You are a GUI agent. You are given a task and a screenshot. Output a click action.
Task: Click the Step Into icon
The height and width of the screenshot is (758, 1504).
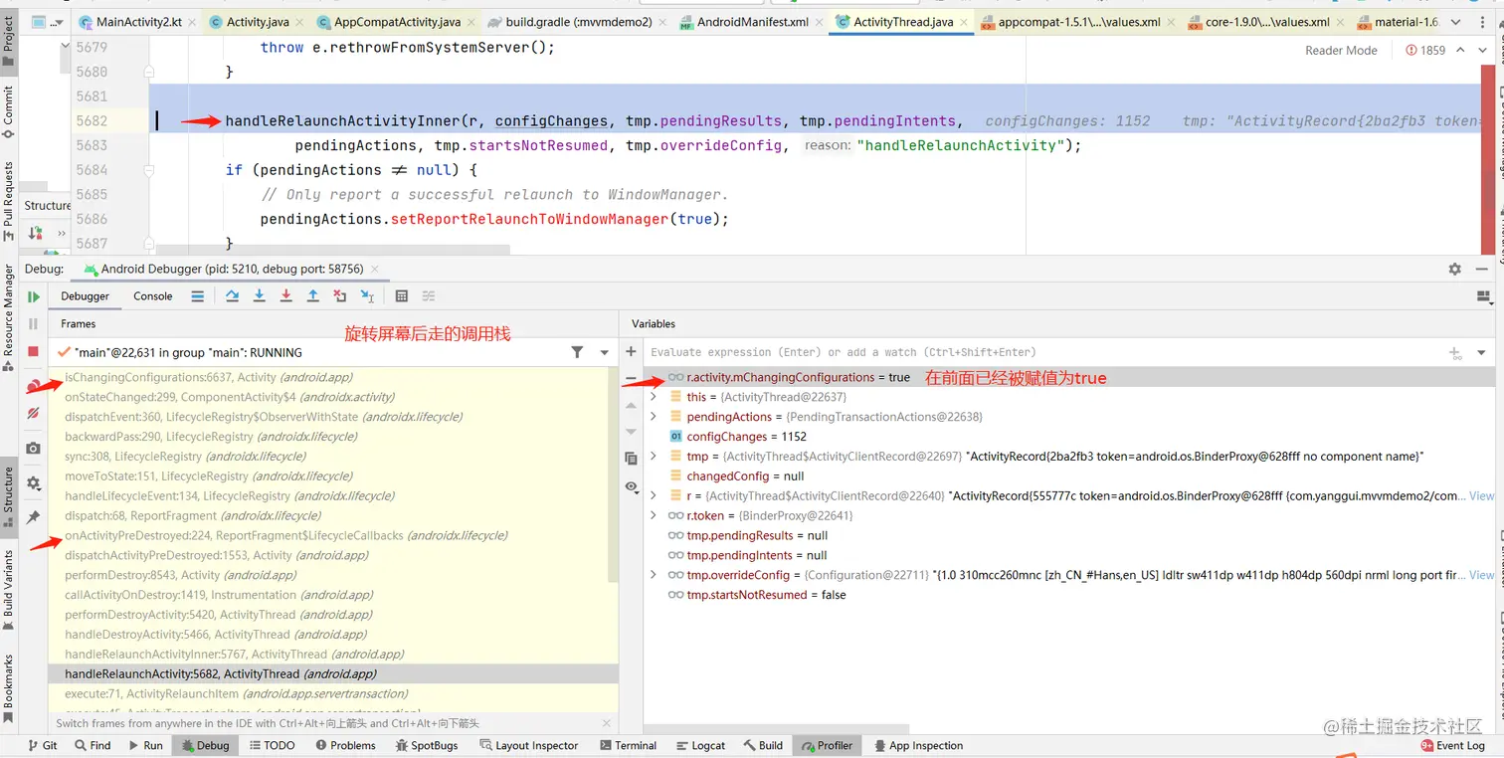click(259, 296)
